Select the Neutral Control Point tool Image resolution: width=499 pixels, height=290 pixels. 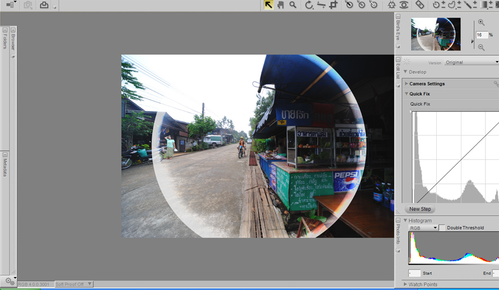coord(361,5)
